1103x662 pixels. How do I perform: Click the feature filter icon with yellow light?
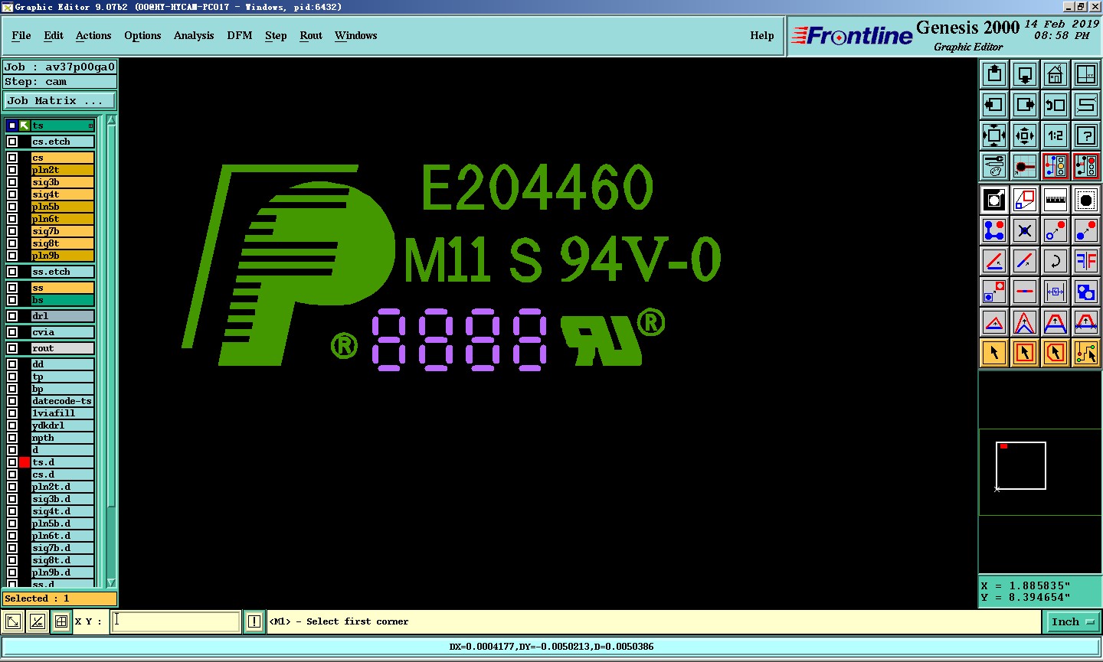coord(1056,166)
